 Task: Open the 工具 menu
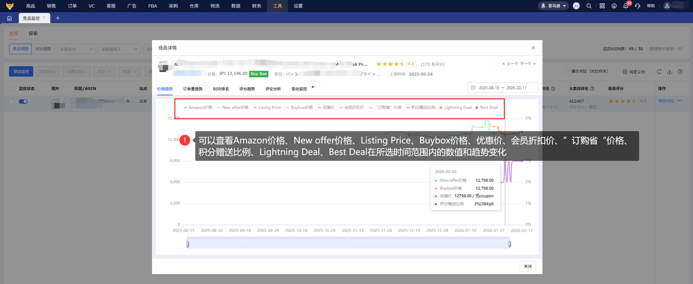278,6
